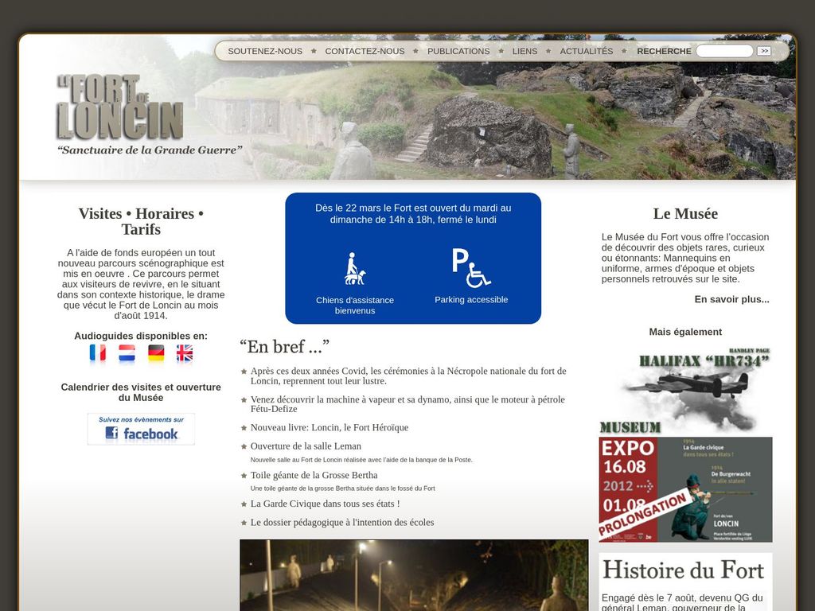Select the Dutch flag audioguide
815x611 pixels.
127,353
